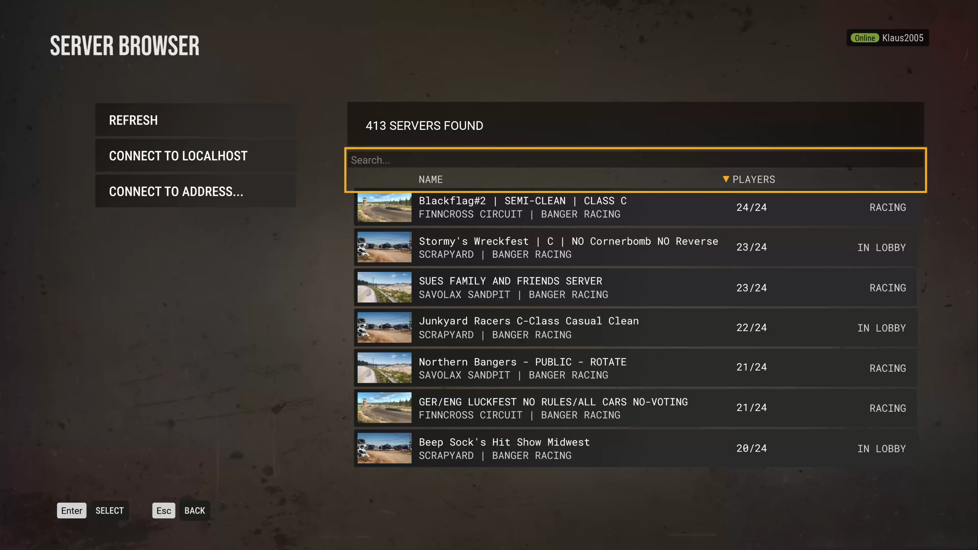Open Connect to Address dialog

pyautogui.click(x=195, y=191)
